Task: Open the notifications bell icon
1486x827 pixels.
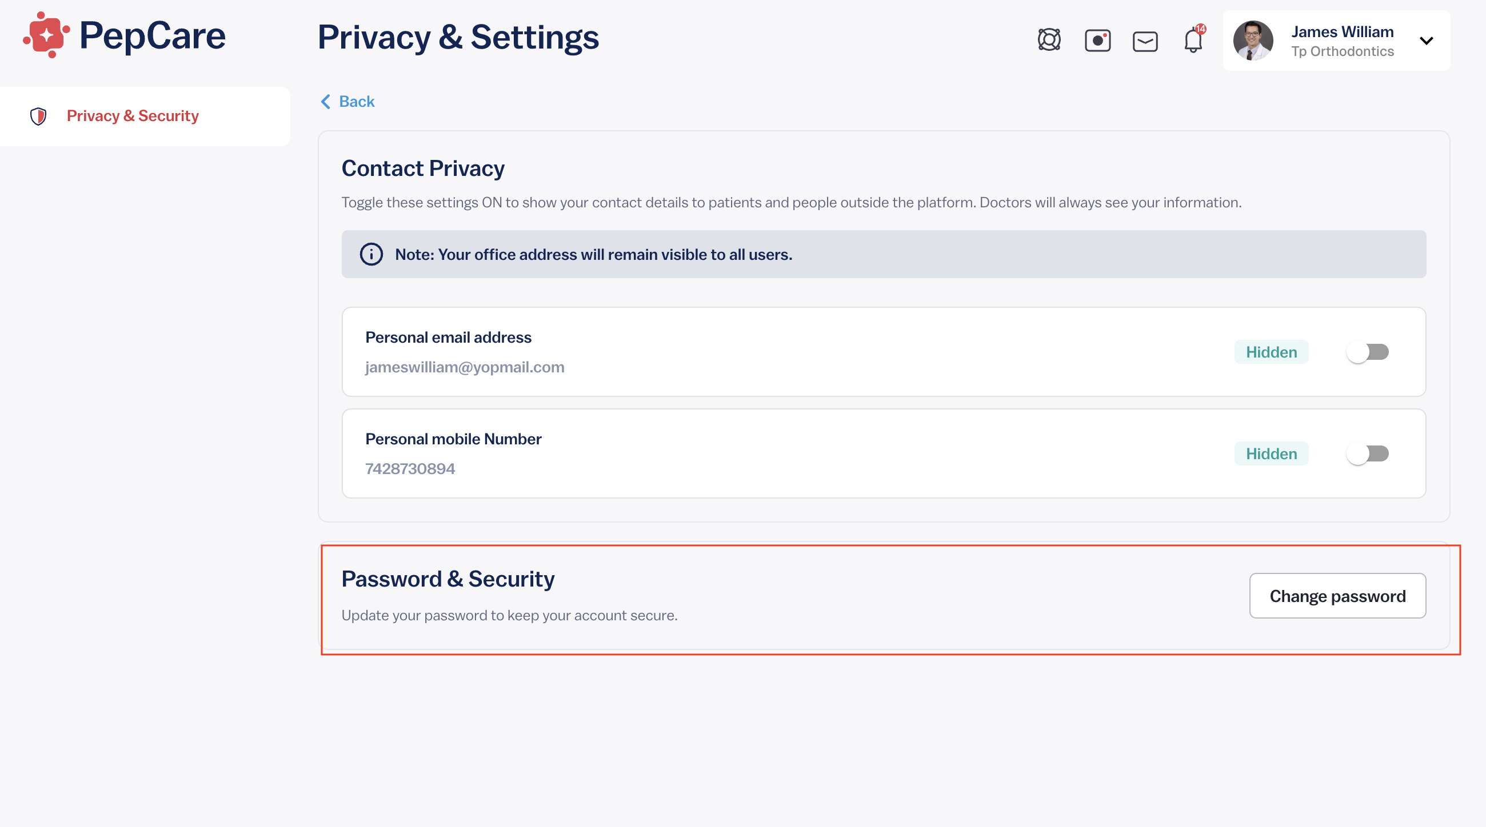Action: (x=1193, y=41)
